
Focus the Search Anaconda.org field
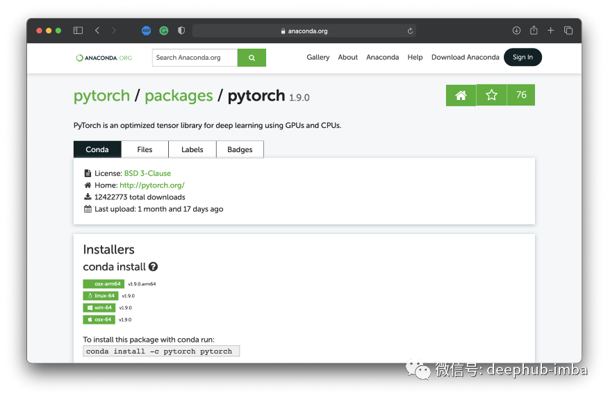(195, 58)
